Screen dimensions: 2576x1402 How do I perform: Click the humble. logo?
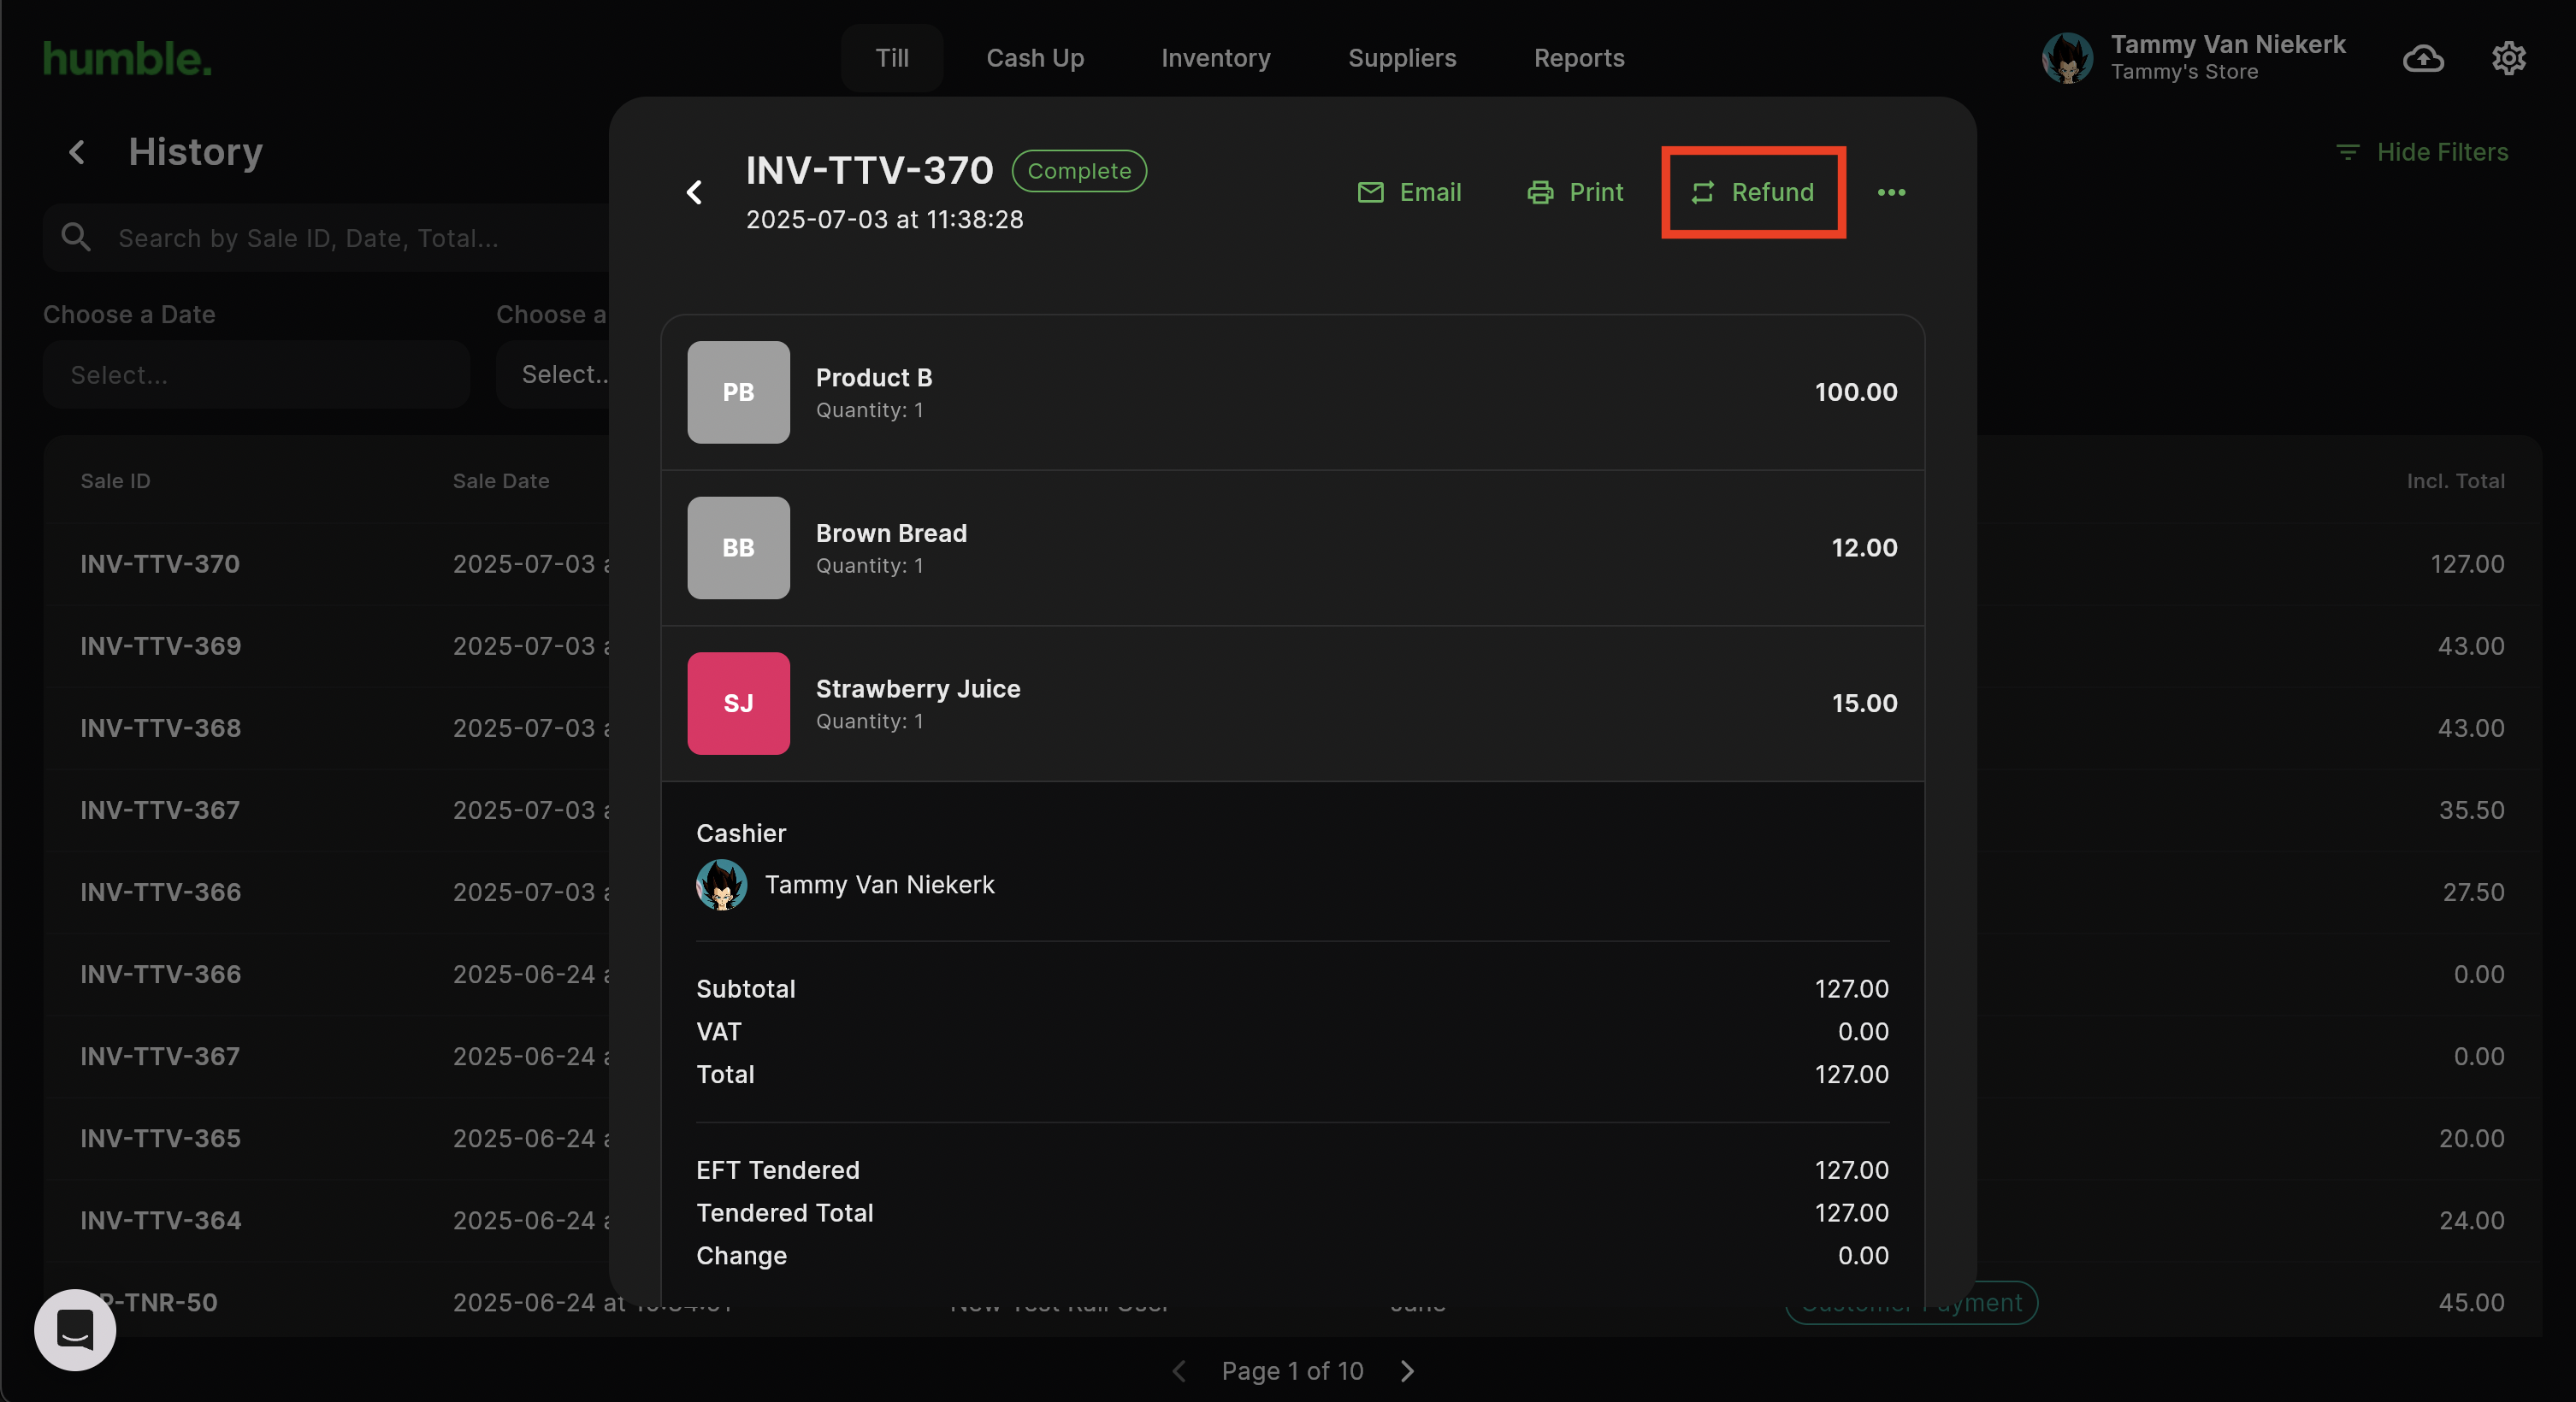coord(127,58)
